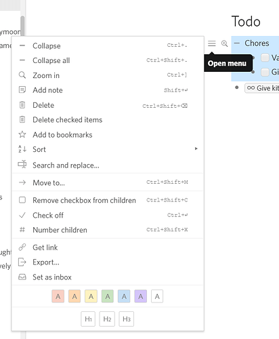Screen dimensions: 279x339
Task: Collapse the Chores item with minus toggle
Action: pyautogui.click(x=237, y=43)
